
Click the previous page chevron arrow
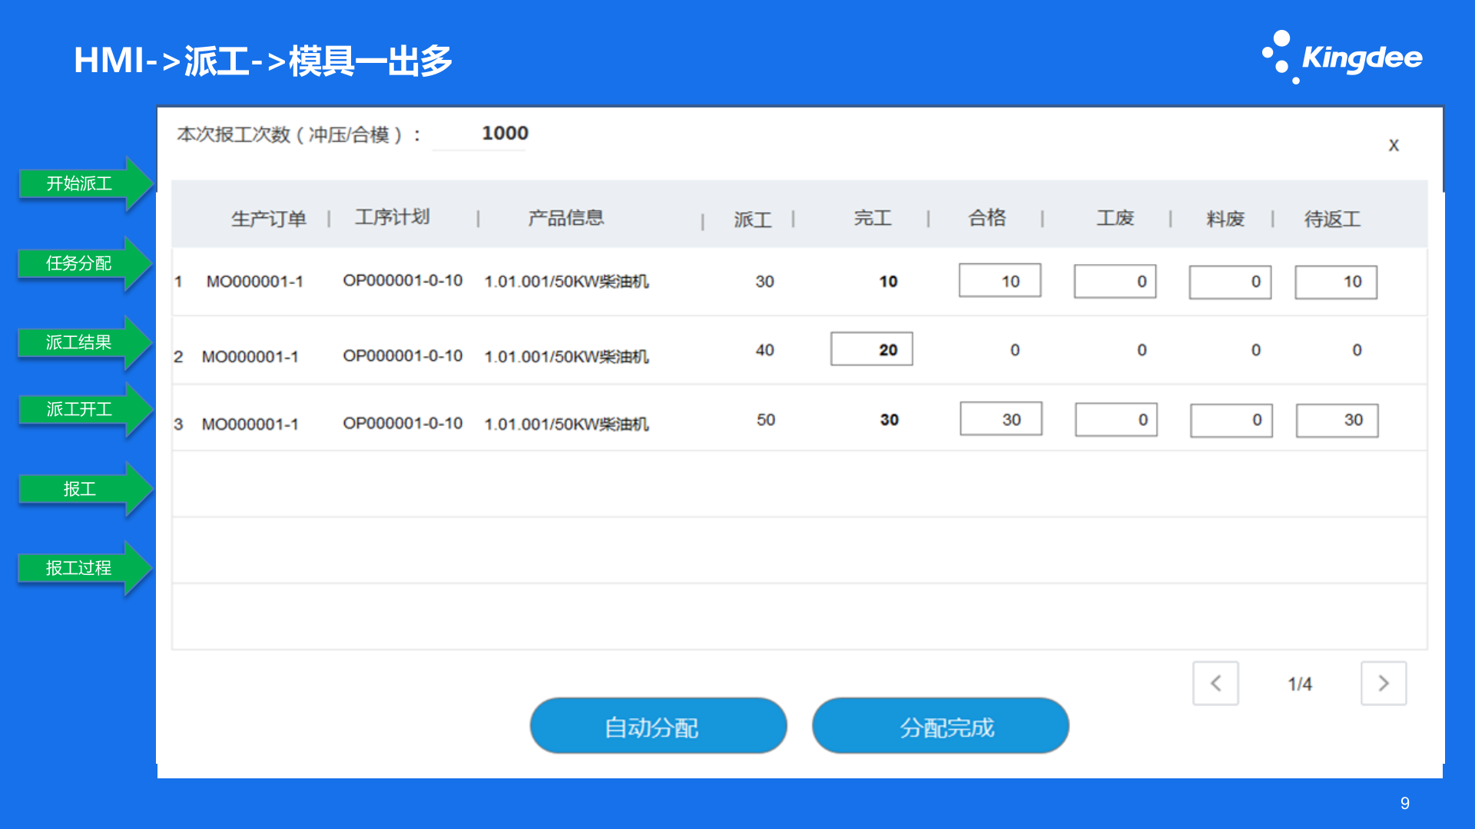[1215, 683]
